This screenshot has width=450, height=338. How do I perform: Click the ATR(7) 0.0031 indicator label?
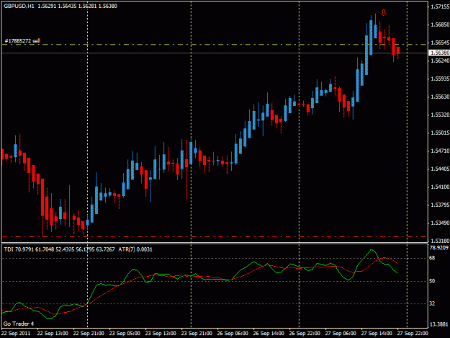[x=135, y=249]
